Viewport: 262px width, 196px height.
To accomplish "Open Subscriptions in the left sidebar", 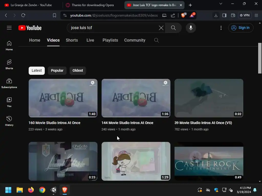I will (9, 83).
